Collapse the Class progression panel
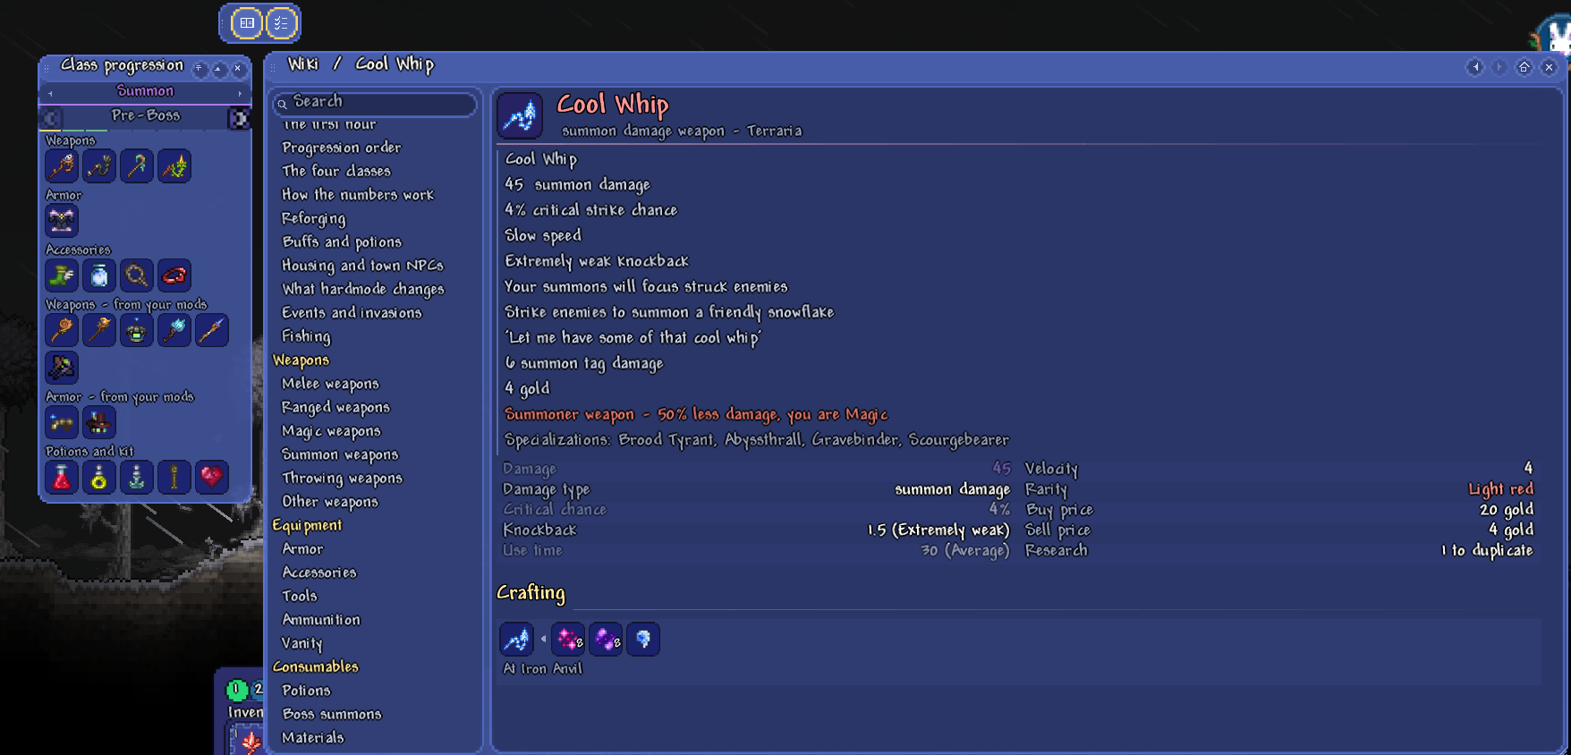This screenshot has width=1571, height=755. (x=218, y=68)
